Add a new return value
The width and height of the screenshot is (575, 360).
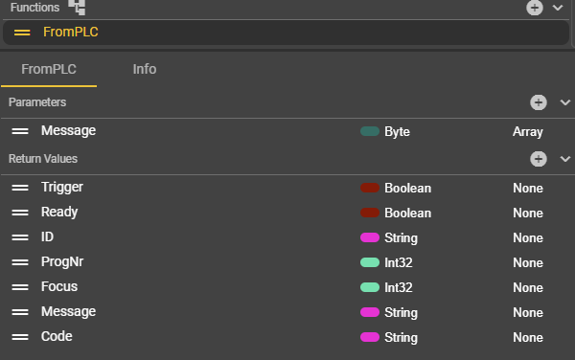pos(538,159)
